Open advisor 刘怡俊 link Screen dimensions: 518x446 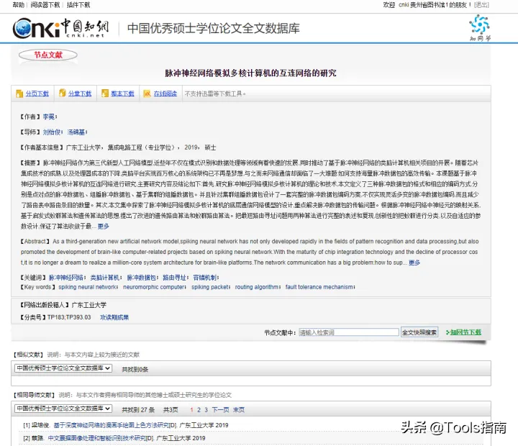[52, 132]
